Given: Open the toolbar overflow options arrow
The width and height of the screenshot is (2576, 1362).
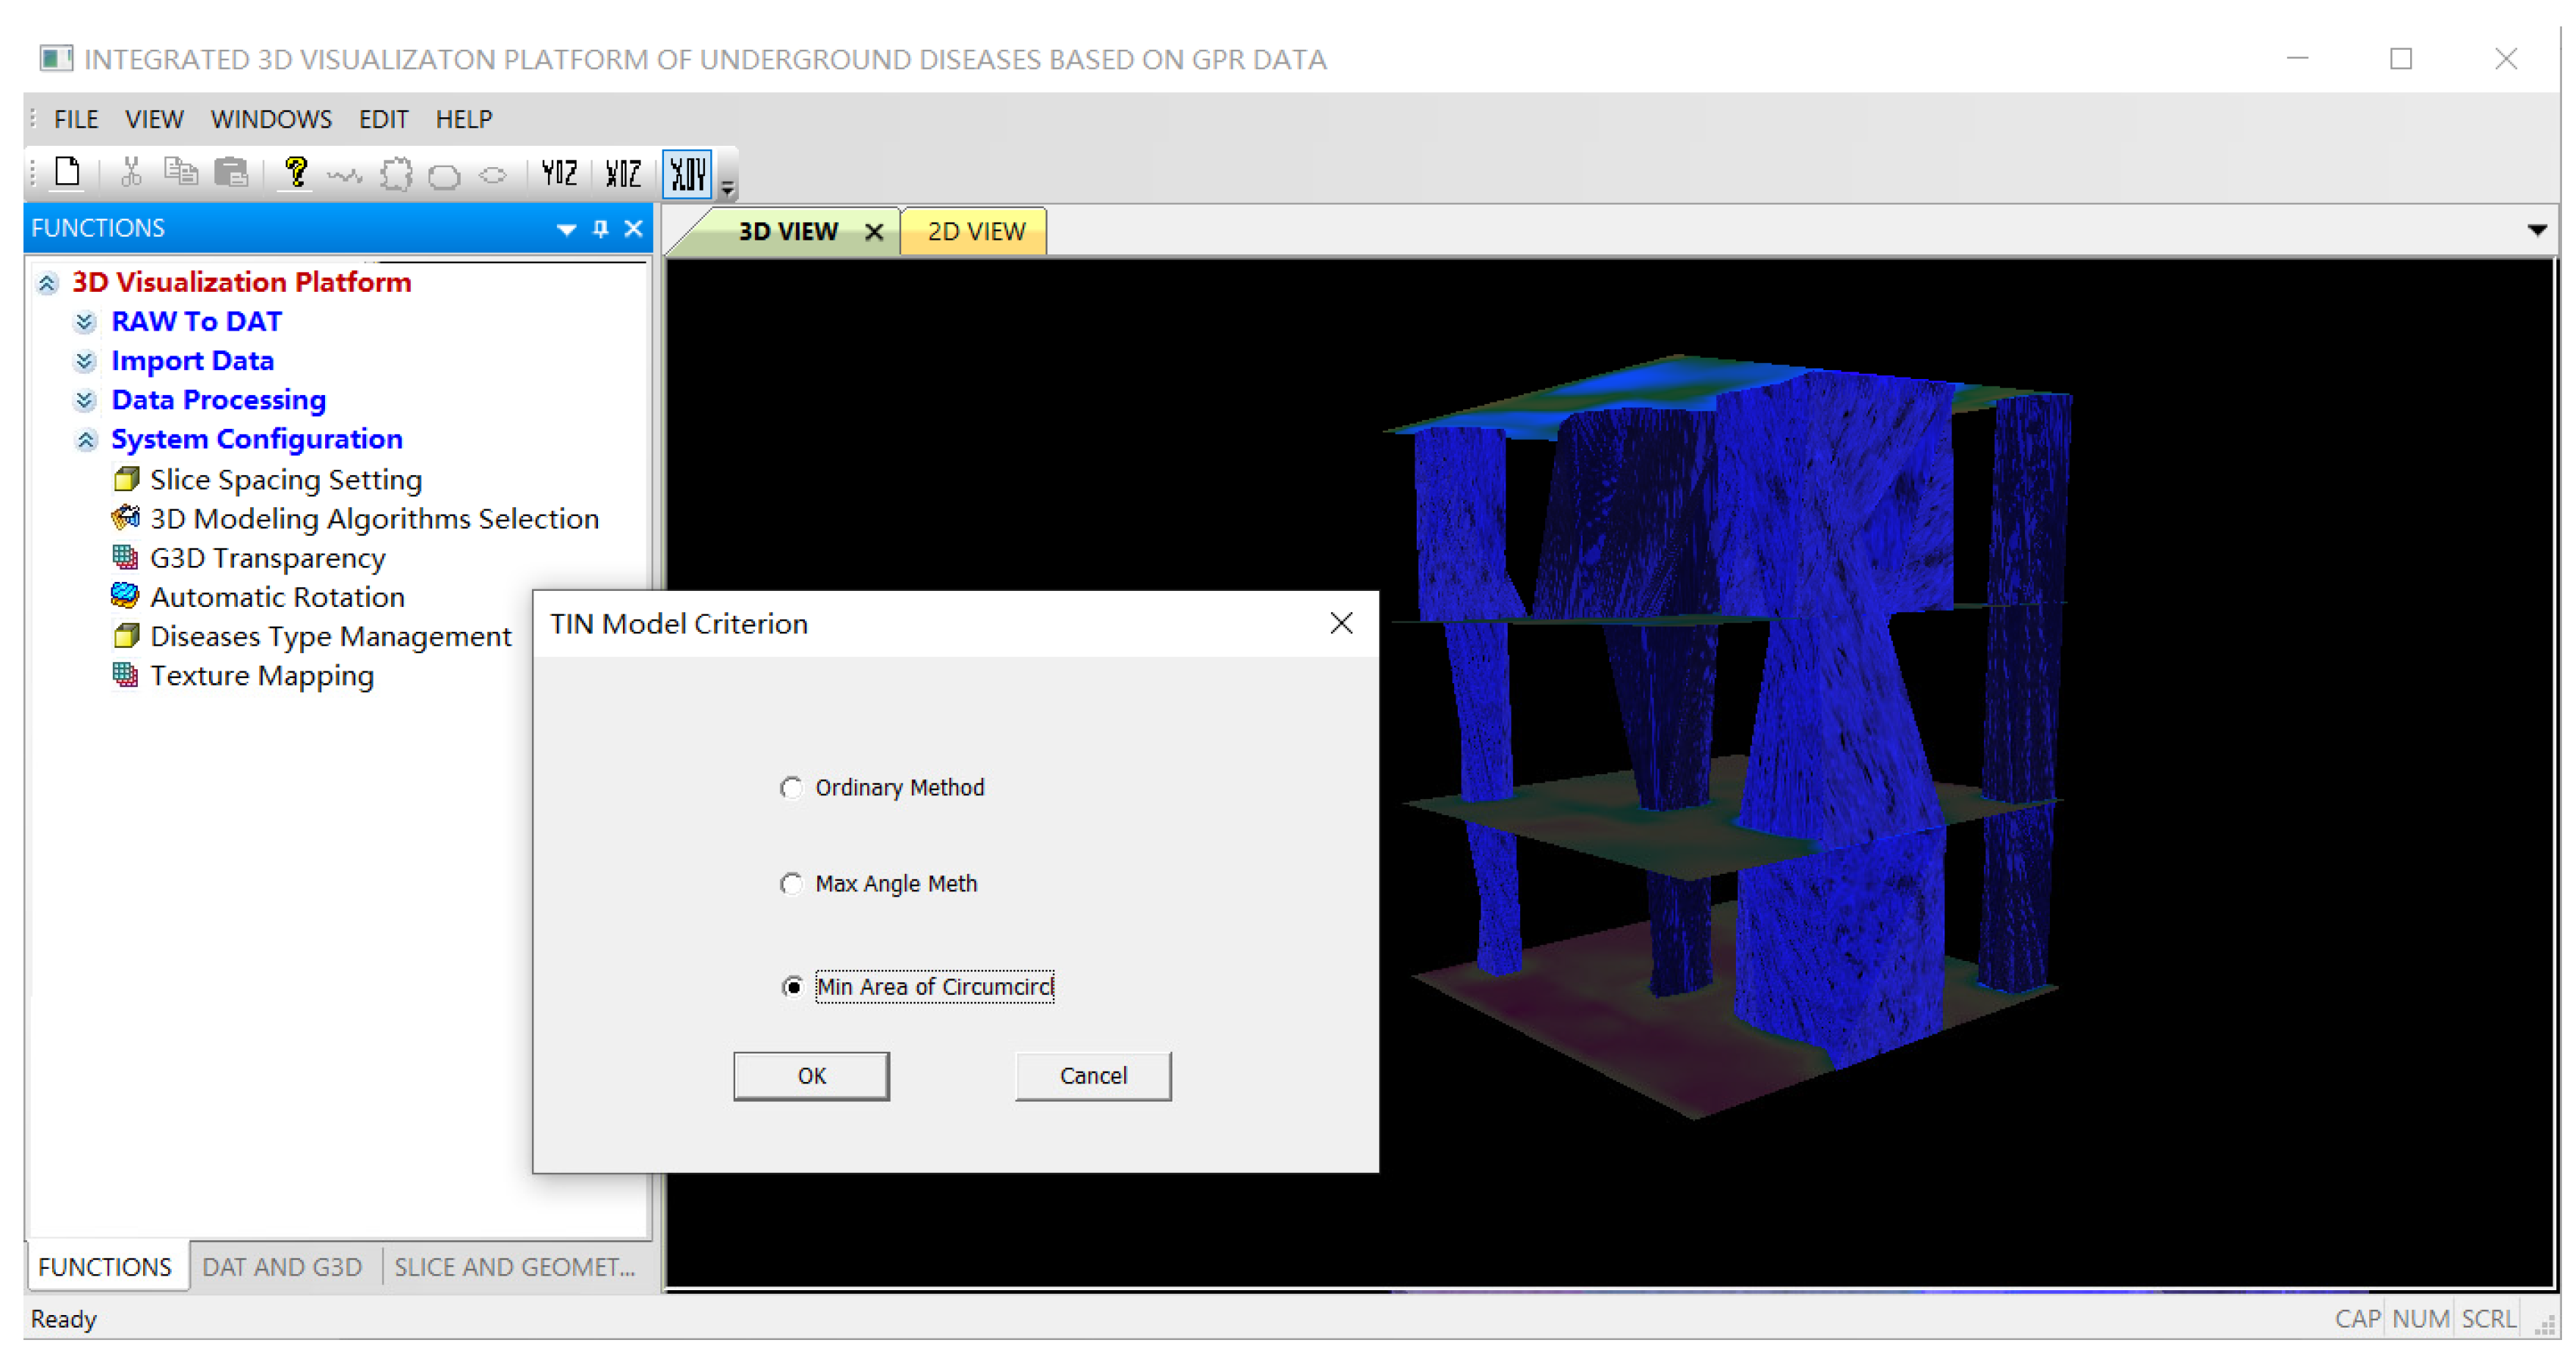Looking at the screenshot, I should click(728, 186).
